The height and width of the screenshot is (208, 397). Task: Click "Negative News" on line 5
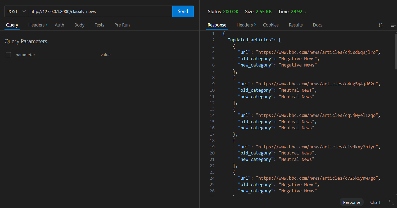pos(298,59)
